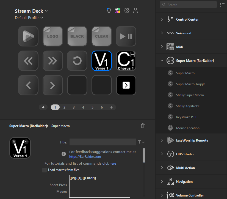Select the BLACK key on the deck
Image resolution: width=227 pixels, height=199 pixels.
click(x=77, y=36)
